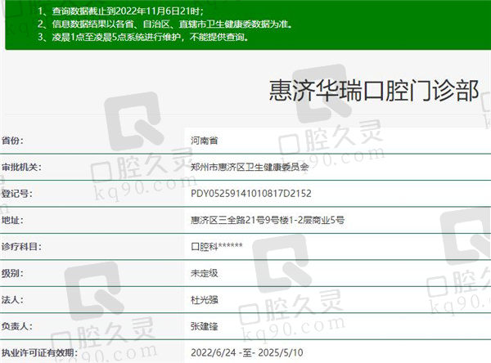491x363 pixels.
Task: Select the validity period 2022/6/24 -至- 2025/5/10
Action: (x=247, y=353)
